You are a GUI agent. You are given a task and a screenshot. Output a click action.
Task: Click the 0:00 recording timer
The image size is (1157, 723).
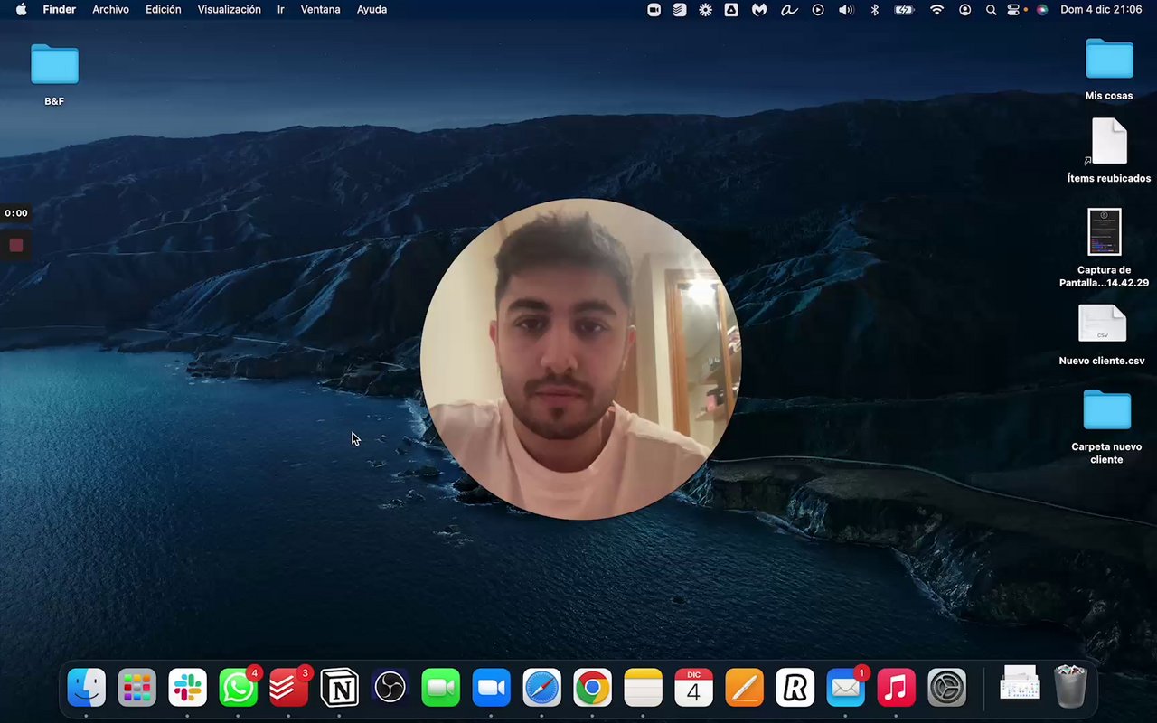tap(16, 213)
